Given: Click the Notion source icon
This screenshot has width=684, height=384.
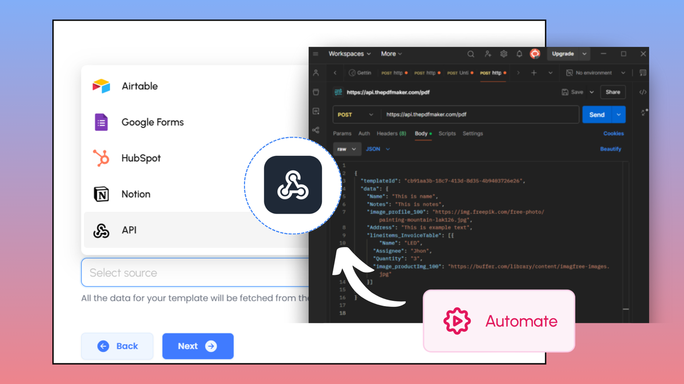Looking at the screenshot, I should tap(101, 193).
